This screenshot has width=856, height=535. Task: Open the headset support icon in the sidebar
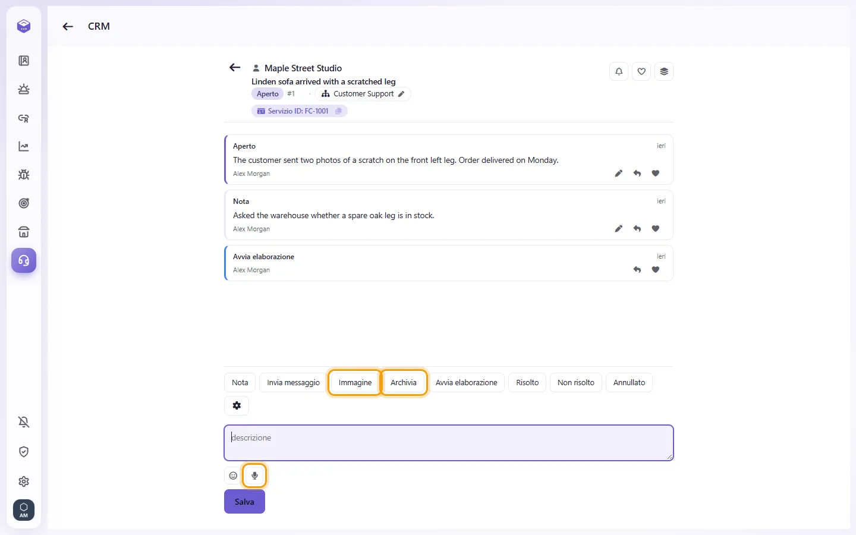click(24, 260)
